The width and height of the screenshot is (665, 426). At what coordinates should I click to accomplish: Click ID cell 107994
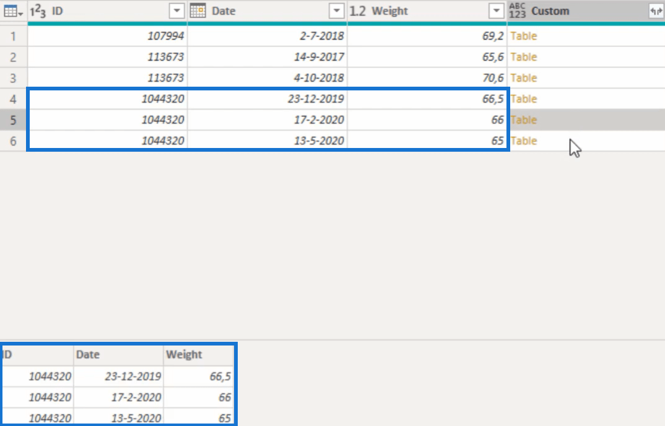coord(107,36)
